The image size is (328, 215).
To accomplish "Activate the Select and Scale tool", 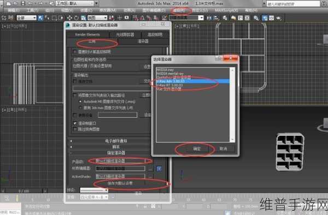I will 83,18.
